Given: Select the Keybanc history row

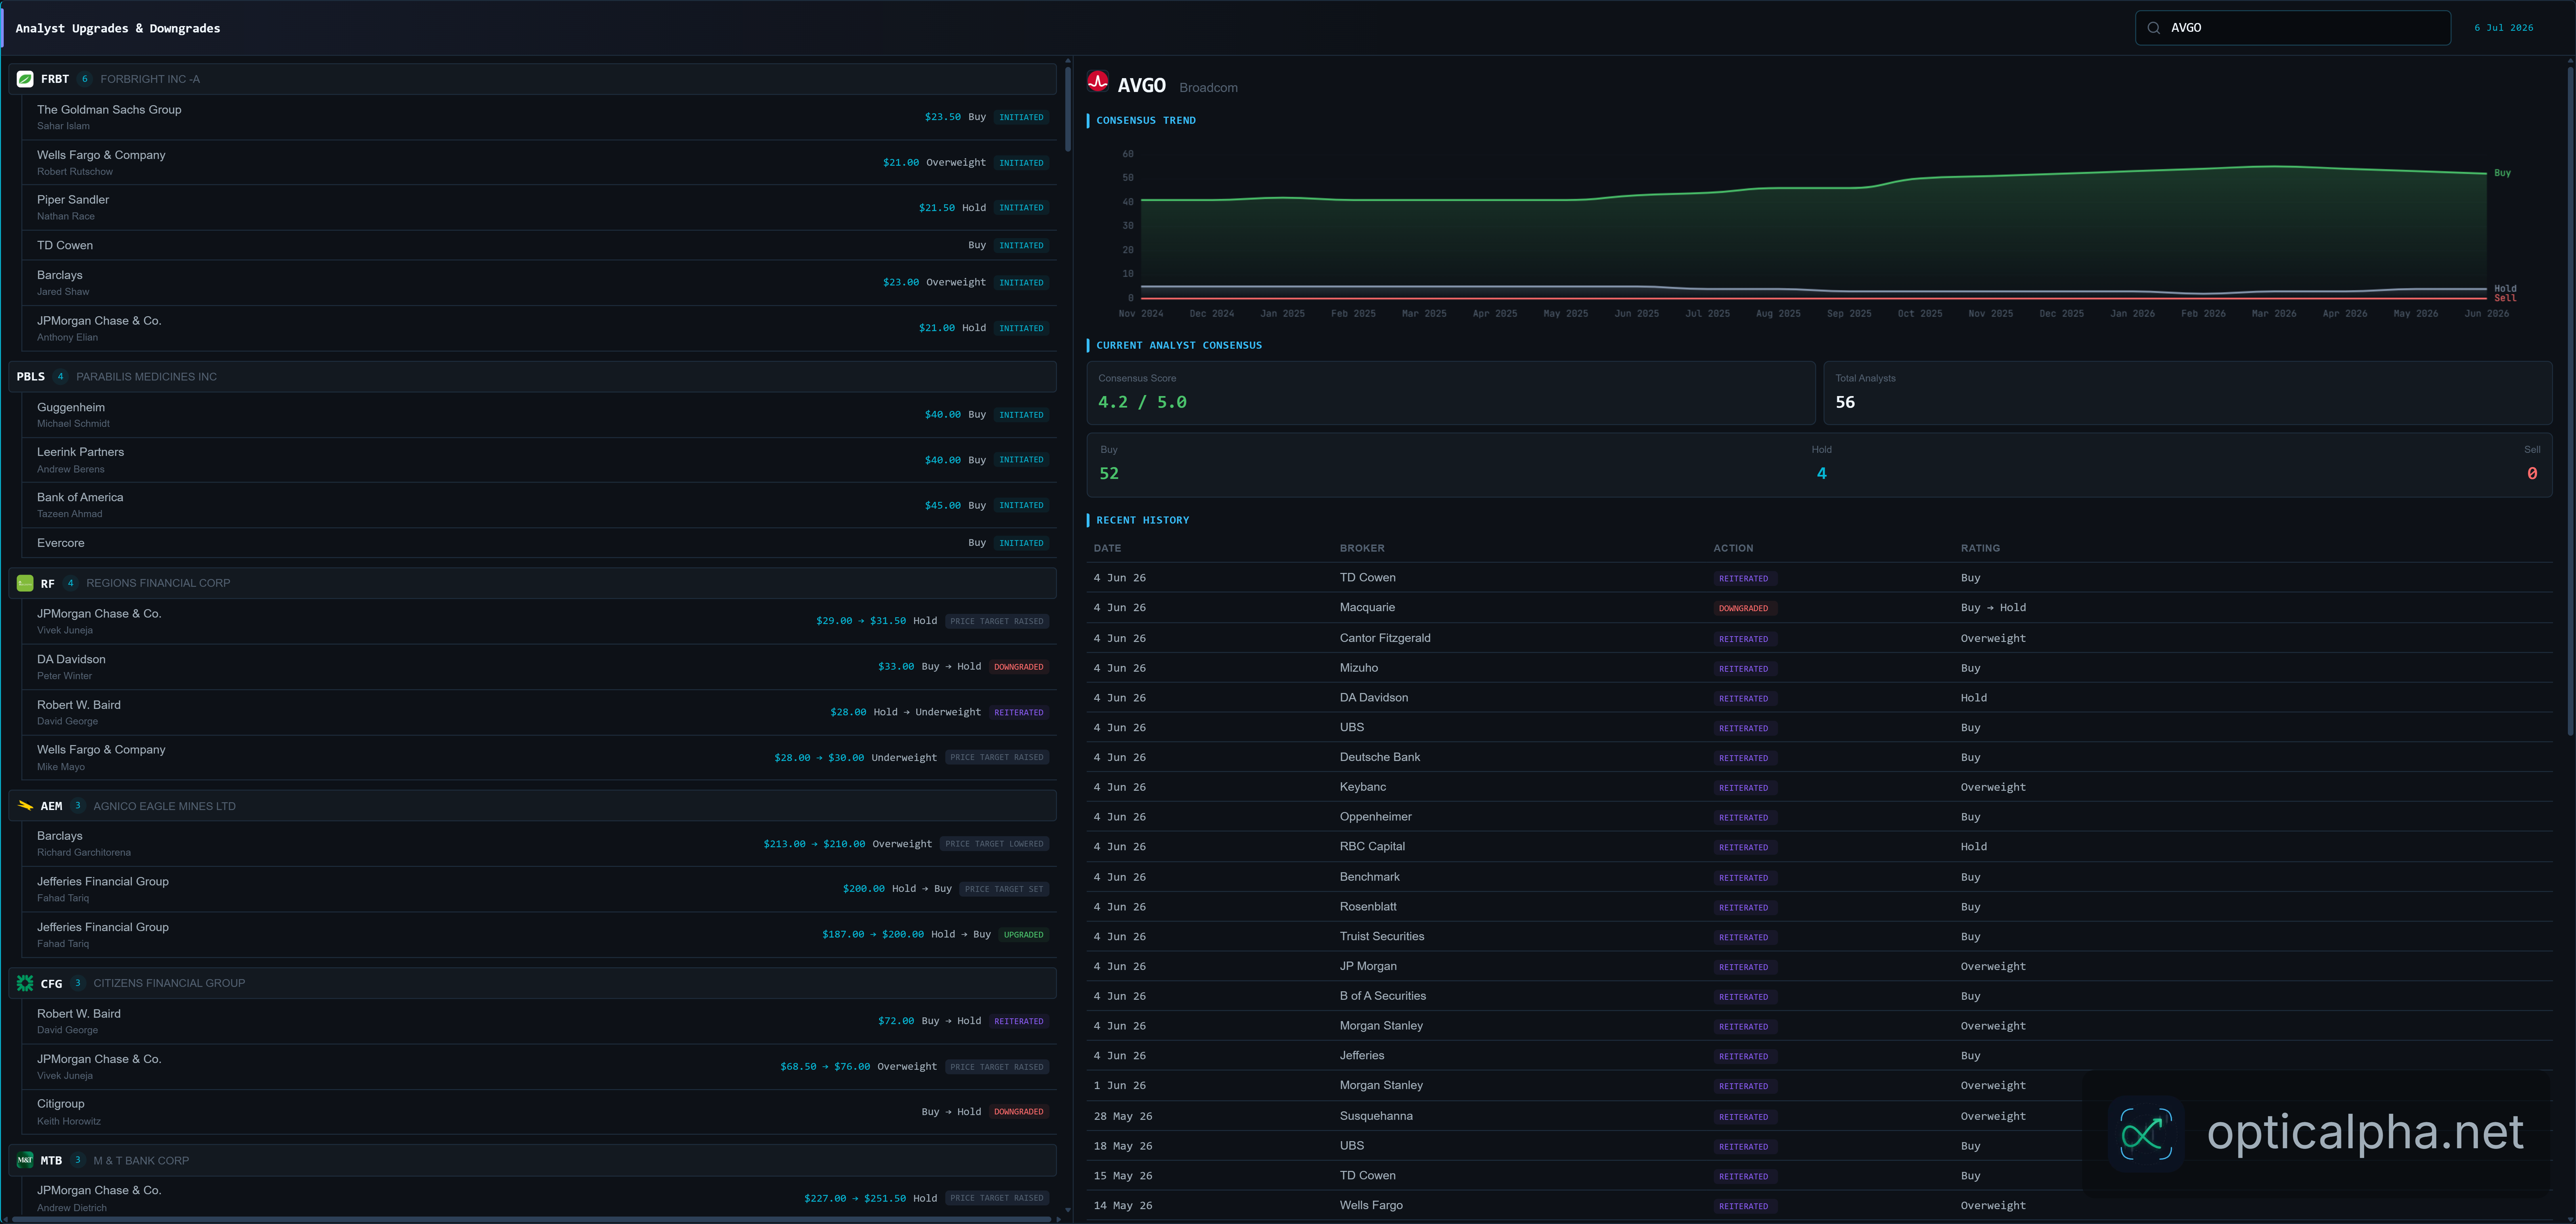Looking at the screenshot, I should tap(1819, 787).
